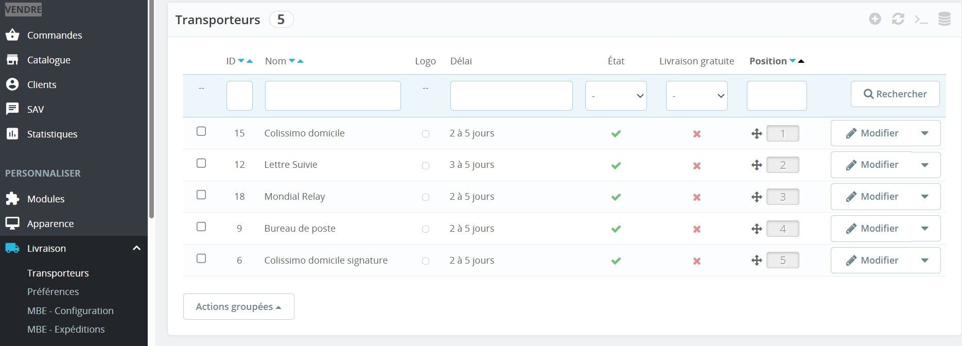Sort Nom column descending
This screenshot has width=962, height=346.
tap(292, 61)
